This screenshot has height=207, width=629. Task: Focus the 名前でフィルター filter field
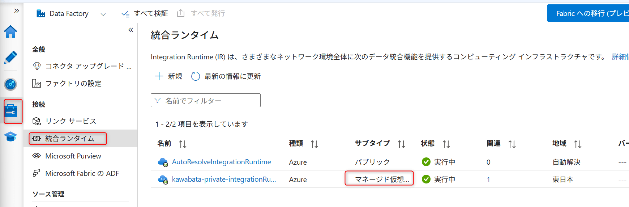click(206, 100)
